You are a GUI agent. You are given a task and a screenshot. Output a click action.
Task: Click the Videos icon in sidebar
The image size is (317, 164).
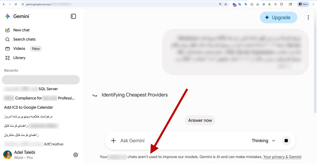pyautogui.click(x=8, y=49)
